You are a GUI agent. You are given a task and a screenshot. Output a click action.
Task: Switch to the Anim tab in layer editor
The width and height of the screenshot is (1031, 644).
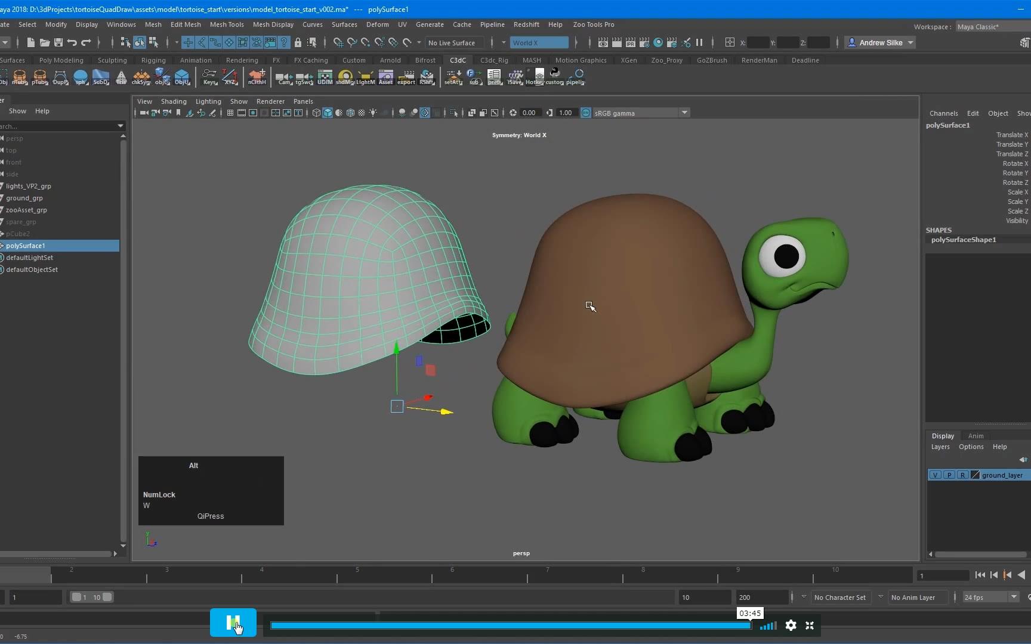pos(977,436)
